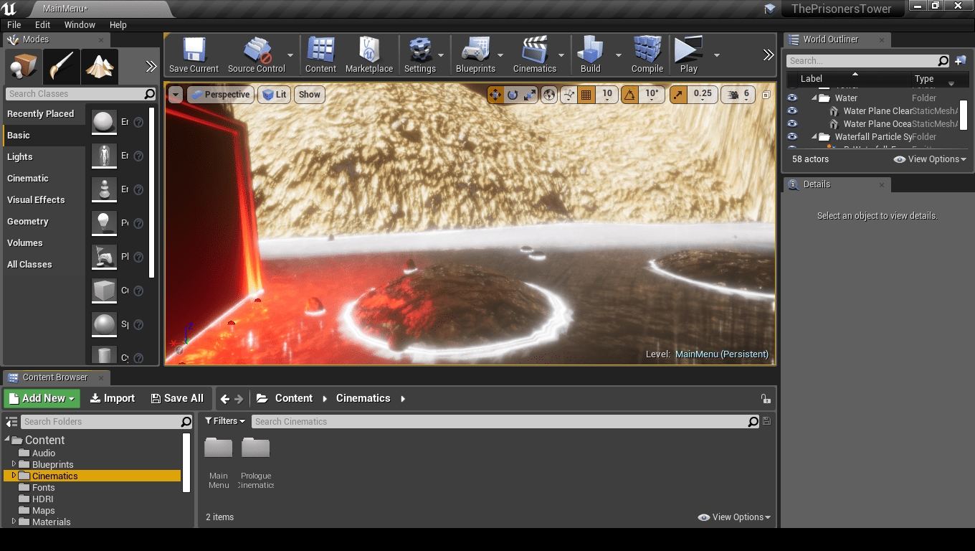Screen dimensions: 975x551
Task: Select the Lights category
Action: click(x=44, y=157)
